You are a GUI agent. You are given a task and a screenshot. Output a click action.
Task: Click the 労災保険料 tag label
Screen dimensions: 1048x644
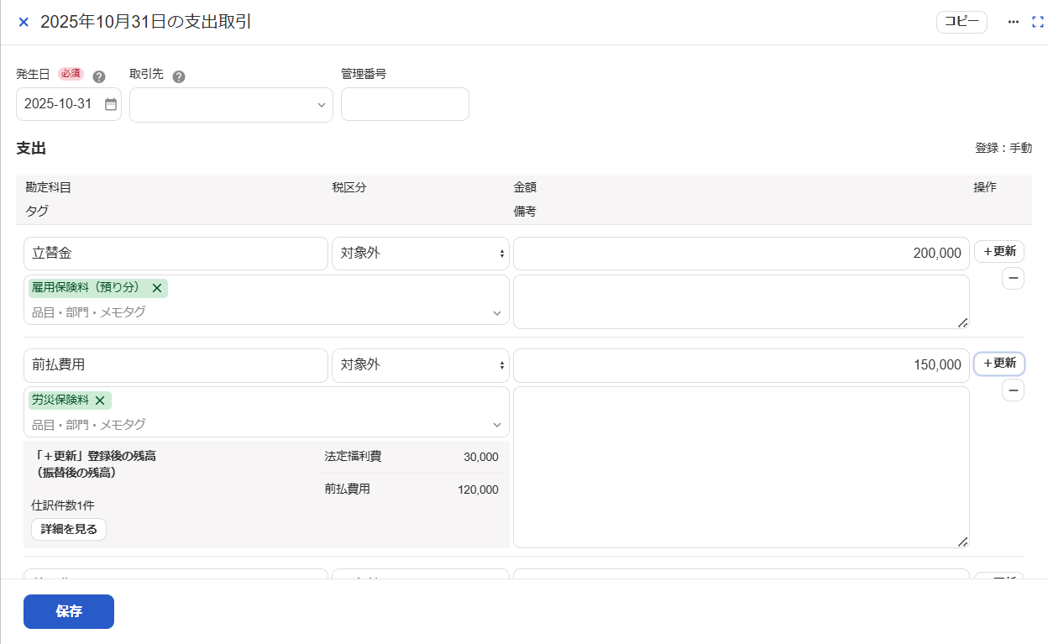coord(60,401)
